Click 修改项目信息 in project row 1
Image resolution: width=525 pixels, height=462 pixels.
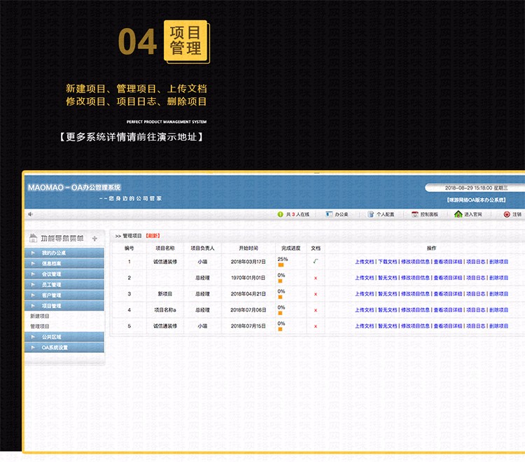(x=415, y=262)
